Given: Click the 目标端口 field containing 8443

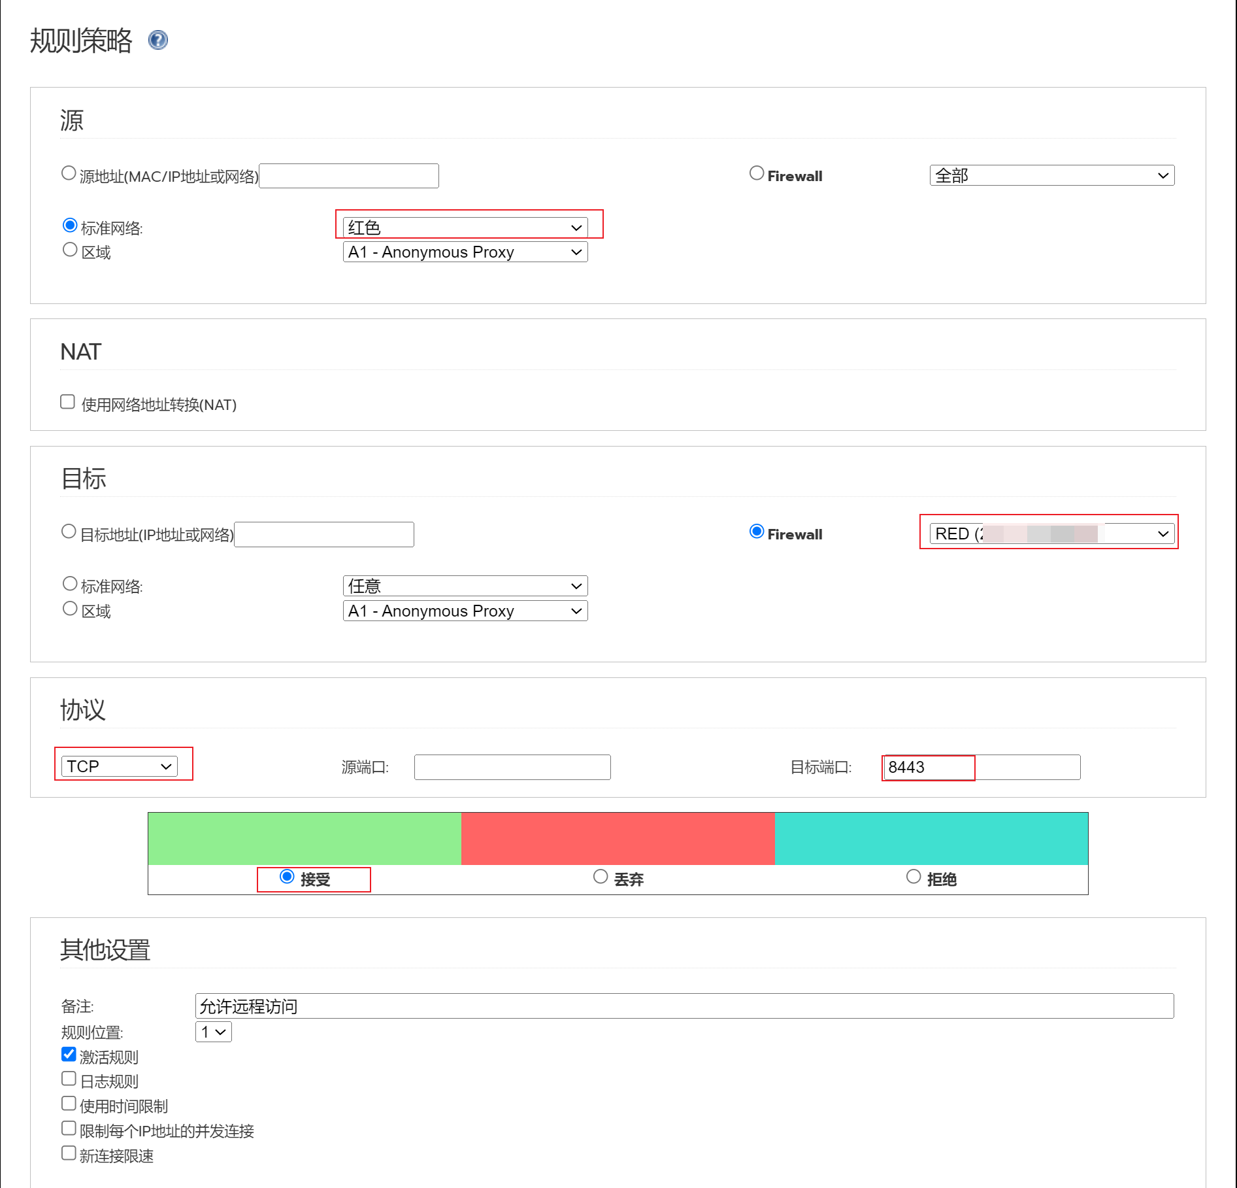Looking at the screenshot, I should coord(980,767).
